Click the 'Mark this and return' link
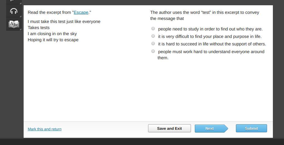Viewport: 284px width, 145px height. tap(44, 129)
